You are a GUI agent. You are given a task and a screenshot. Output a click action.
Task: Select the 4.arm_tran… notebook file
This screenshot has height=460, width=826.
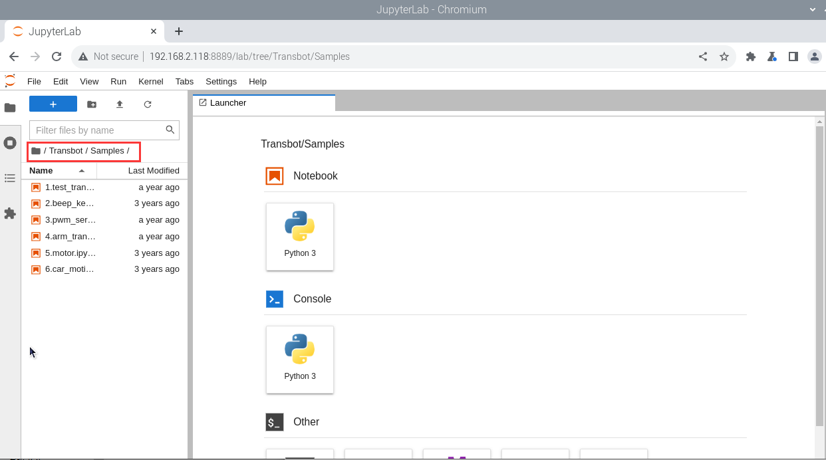[104, 237]
